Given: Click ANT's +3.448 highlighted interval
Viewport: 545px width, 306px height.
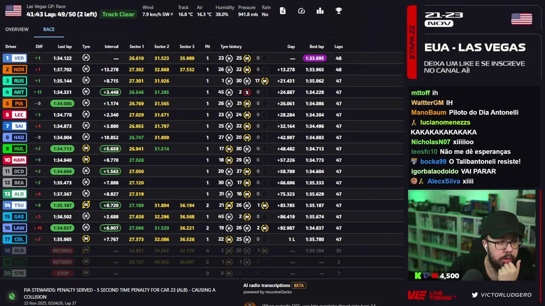Looking at the screenshot, I should pos(111,92).
